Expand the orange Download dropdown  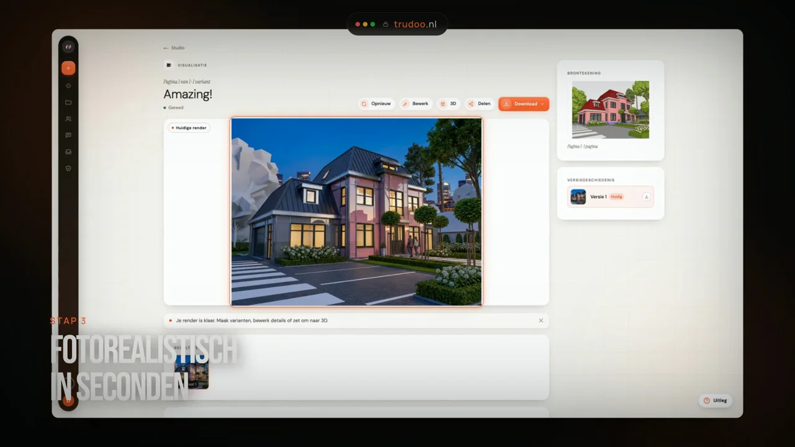coord(524,104)
